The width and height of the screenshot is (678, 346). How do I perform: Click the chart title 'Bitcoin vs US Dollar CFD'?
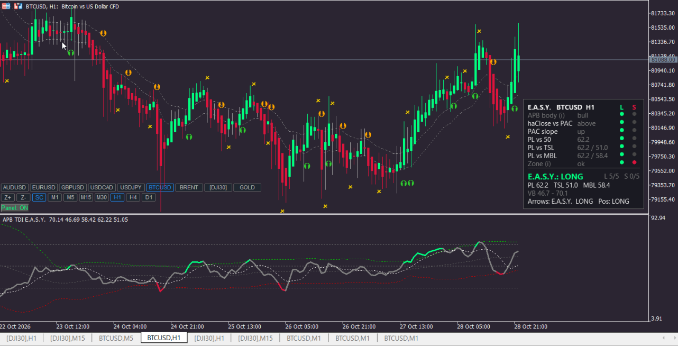(90, 6)
